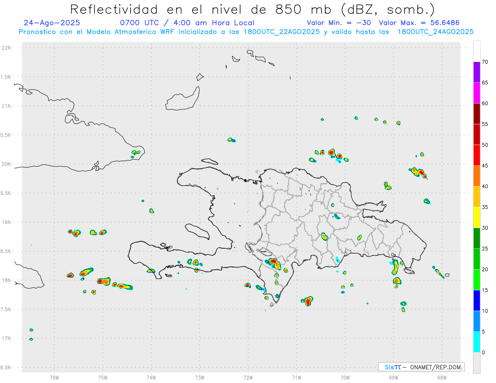Click the '1800UTC_24AGO2025' valid-until text
Screen dimensions: 496x383
tap(436, 32)
